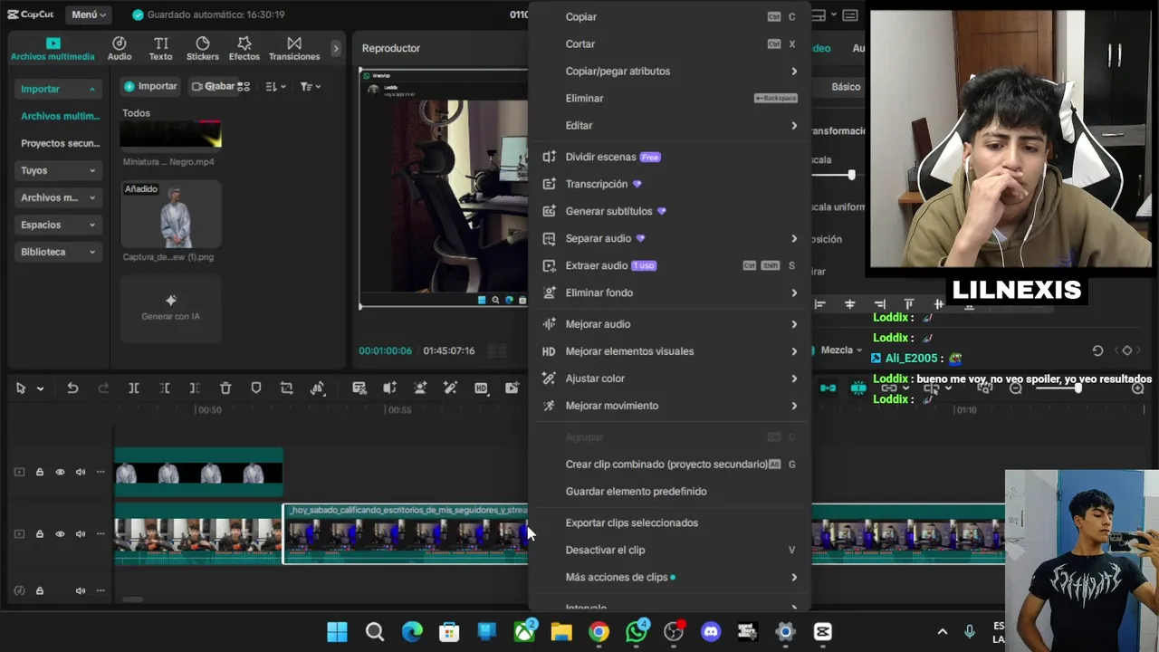Click the timeline zoom-in magnifier icon
1159x652 pixels.
[1138, 388]
